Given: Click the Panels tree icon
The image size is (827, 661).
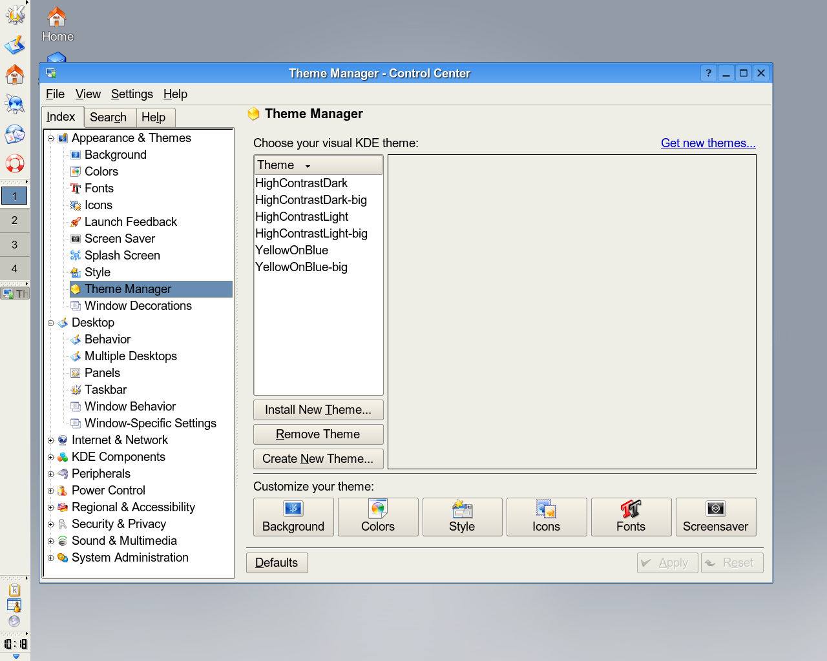Looking at the screenshot, I should pos(76,373).
